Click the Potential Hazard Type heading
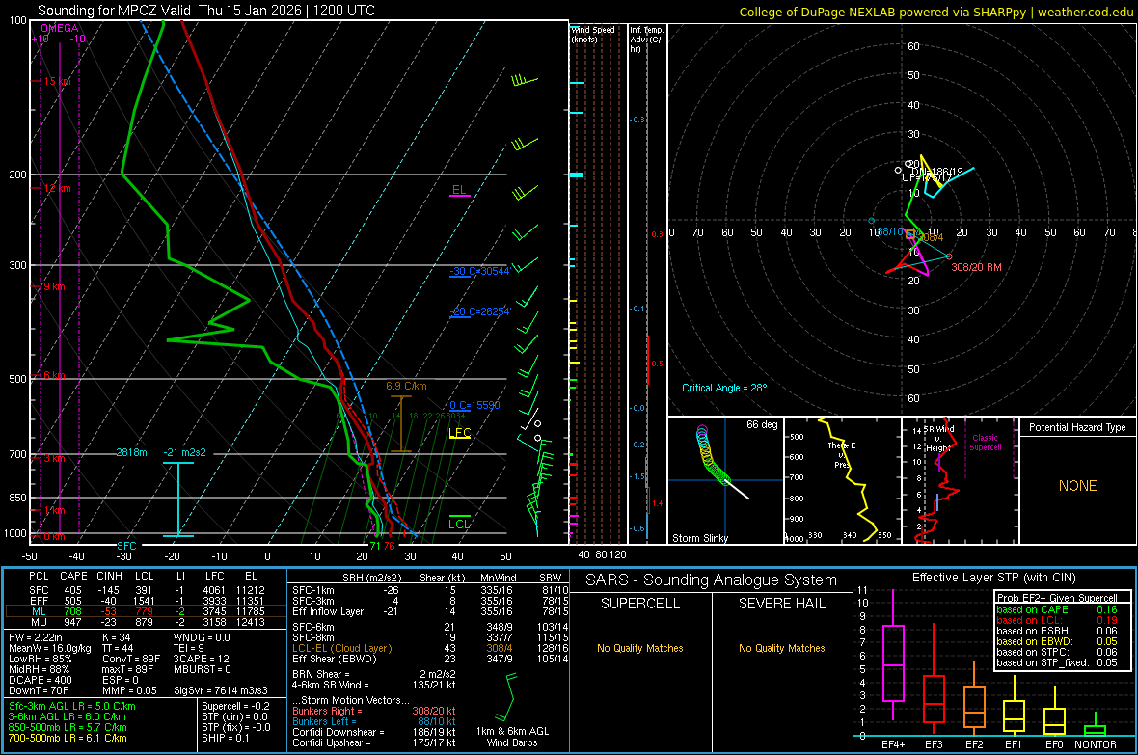The image size is (1138, 755). (1077, 427)
